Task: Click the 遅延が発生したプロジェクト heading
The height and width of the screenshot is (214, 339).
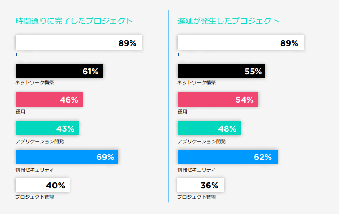Action: [x=228, y=21]
